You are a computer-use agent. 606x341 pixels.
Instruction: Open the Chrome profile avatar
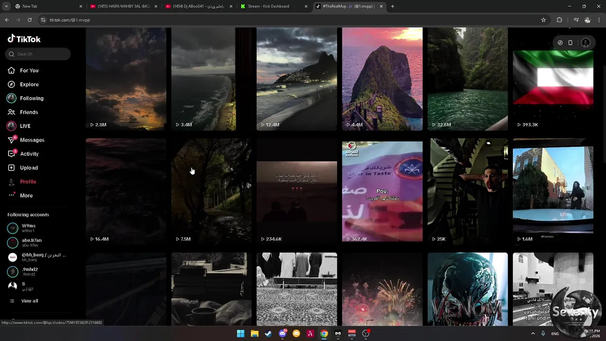tap(588, 20)
